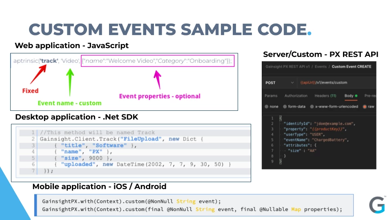Click the first GainsightPX custom(event) line
The height and width of the screenshot is (220, 392).
131,201
